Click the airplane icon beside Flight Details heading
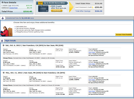Screen dimensions: 134x99 [2, 41]
